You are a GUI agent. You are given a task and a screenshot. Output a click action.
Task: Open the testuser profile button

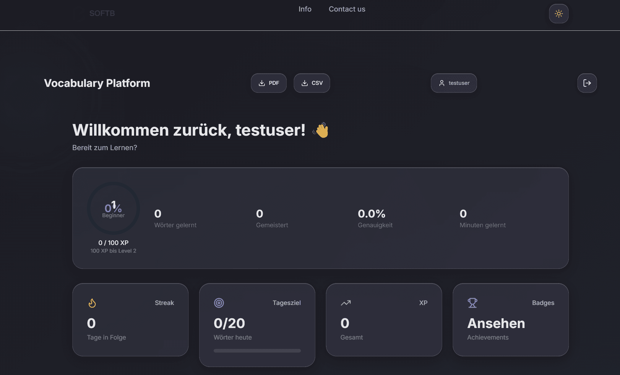pyautogui.click(x=454, y=83)
